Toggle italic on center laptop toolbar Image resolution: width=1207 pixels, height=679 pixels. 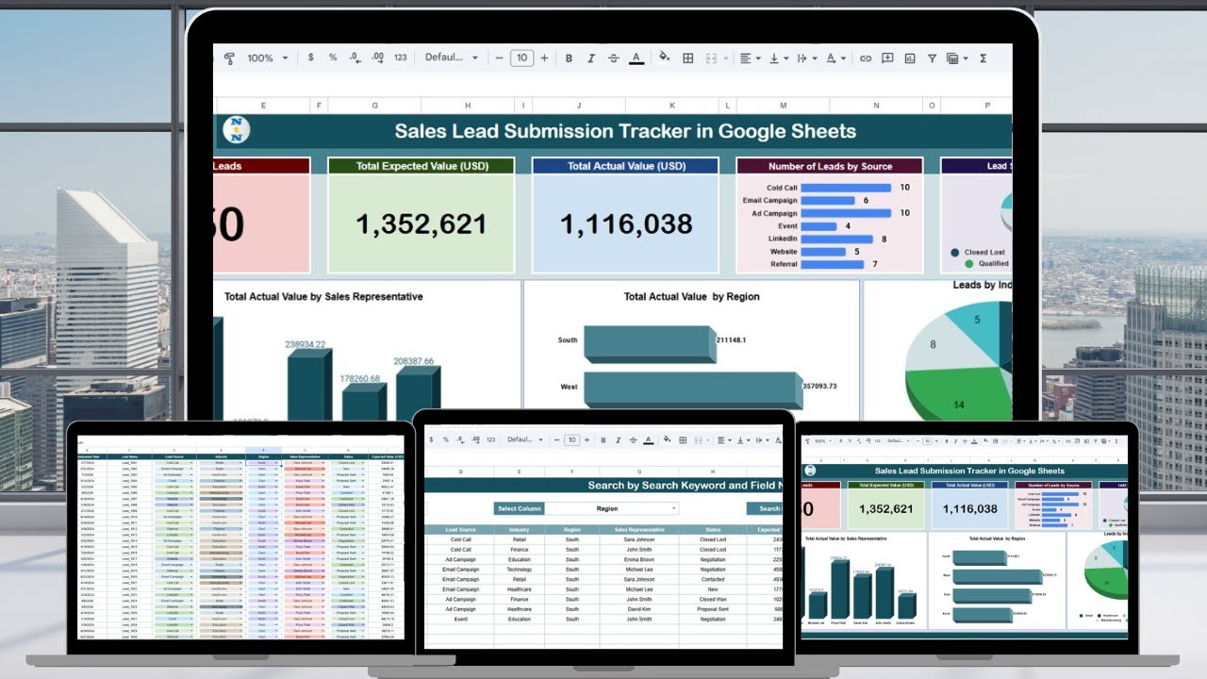point(617,439)
